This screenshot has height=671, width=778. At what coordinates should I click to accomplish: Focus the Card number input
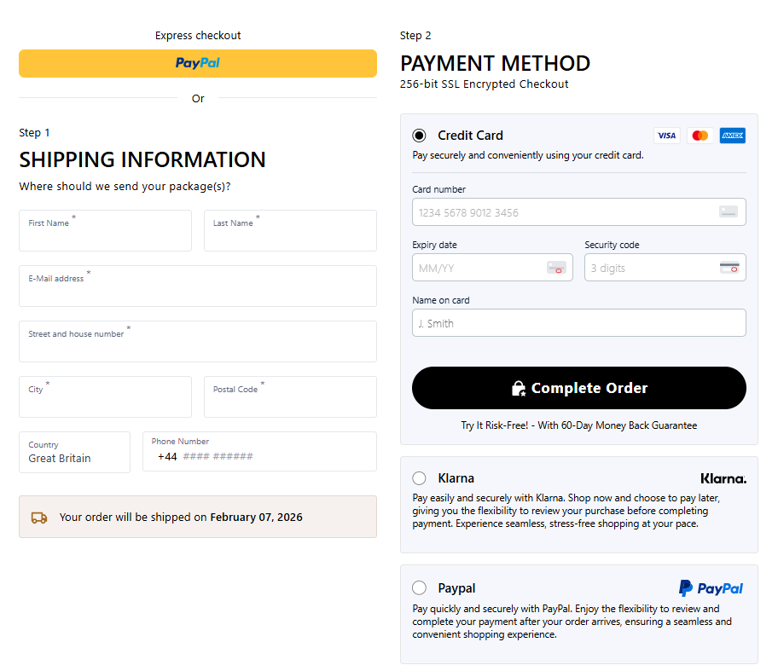[x=563, y=212]
